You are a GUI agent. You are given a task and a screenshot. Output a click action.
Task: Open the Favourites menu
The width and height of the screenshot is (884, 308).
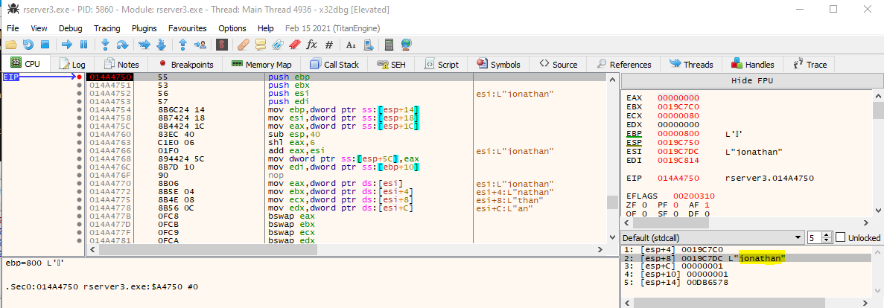pos(187,28)
